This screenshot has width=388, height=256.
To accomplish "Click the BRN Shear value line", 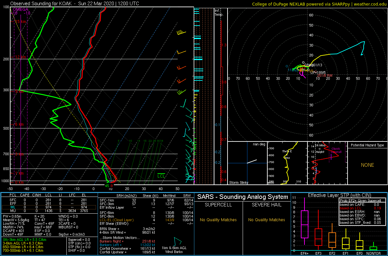I will click(x=128, y=229).
